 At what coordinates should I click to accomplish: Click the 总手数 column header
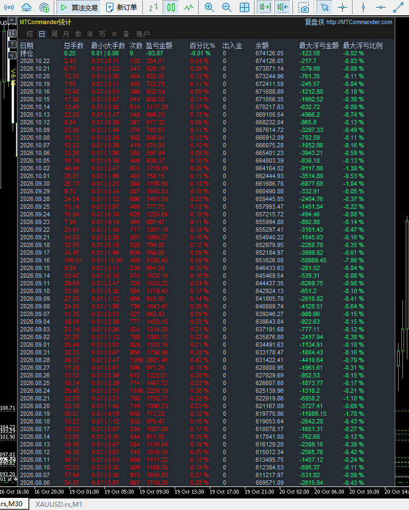(x=74, y=45)
